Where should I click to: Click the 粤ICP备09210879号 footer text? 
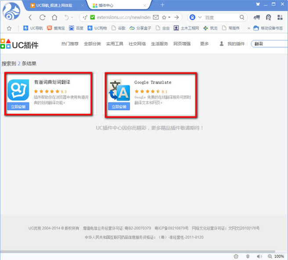171,228
